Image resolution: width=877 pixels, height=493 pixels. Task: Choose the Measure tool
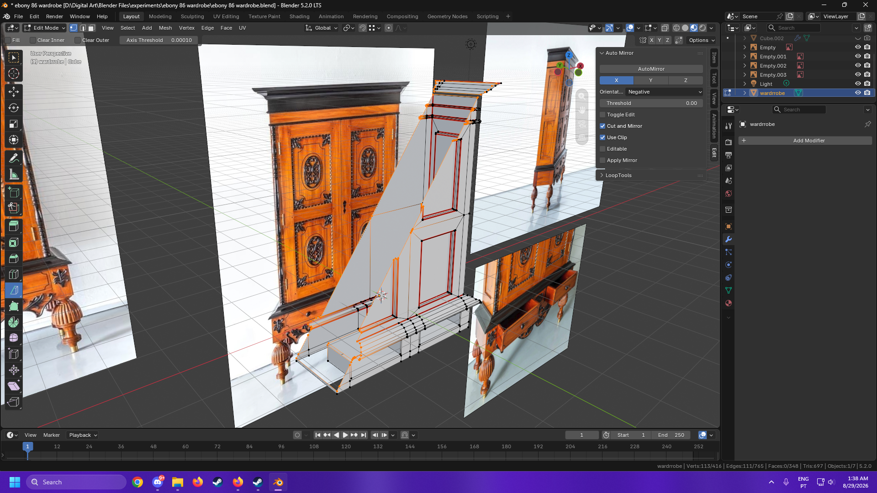click(14, 174)
